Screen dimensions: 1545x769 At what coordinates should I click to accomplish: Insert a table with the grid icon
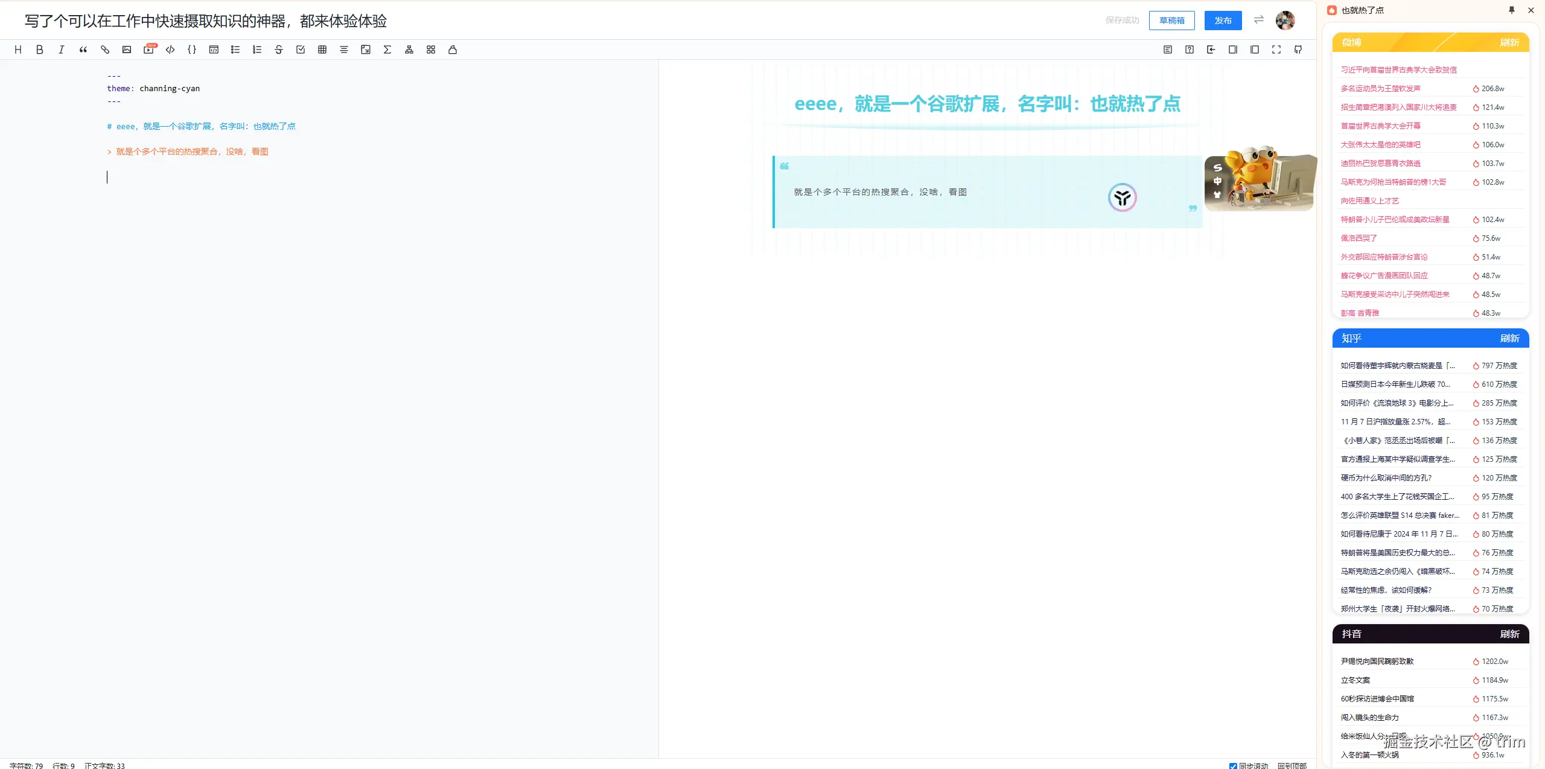point(322,49)
